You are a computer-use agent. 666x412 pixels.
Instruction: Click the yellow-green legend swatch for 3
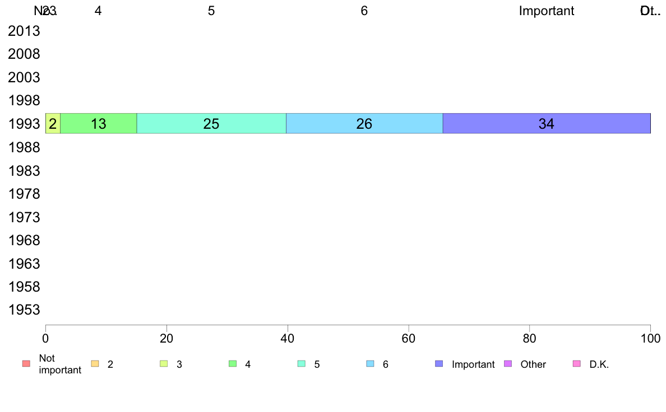(164, 364)
